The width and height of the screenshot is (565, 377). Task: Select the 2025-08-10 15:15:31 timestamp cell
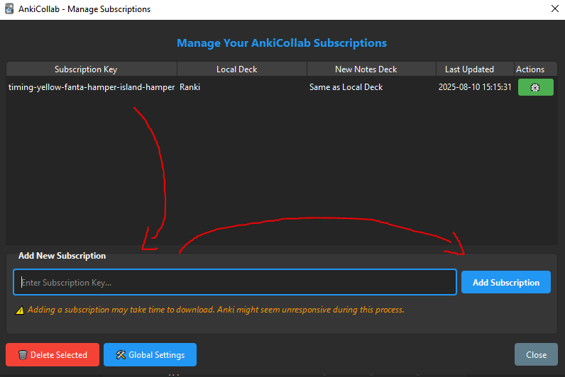tap(475, 87)
